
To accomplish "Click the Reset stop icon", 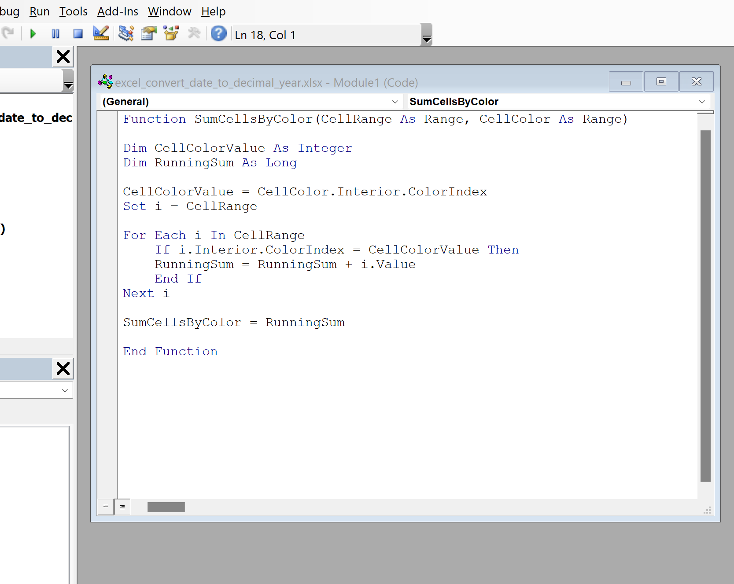I will (78, 34).
